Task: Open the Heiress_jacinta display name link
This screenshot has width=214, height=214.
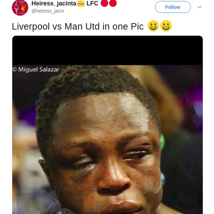Action: pyautogui.click(x=54, y=3)
